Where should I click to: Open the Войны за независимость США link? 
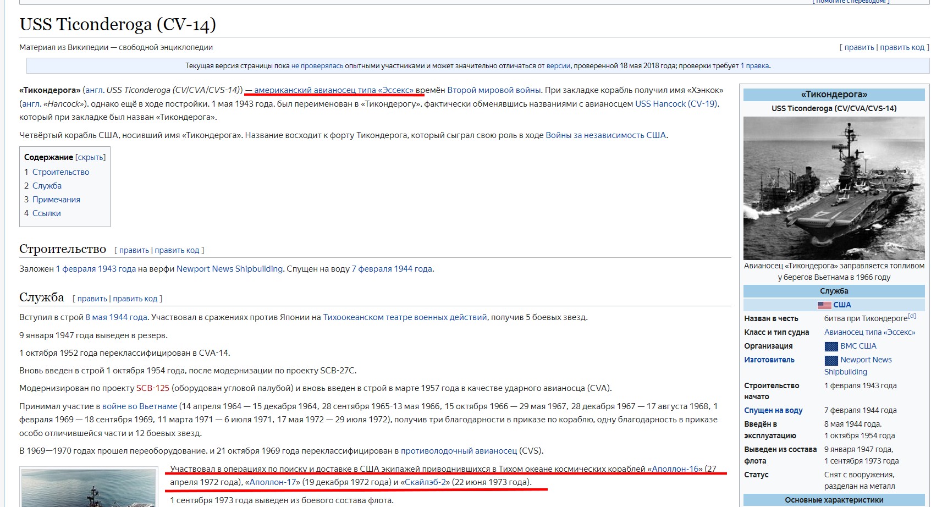(605, 135)
